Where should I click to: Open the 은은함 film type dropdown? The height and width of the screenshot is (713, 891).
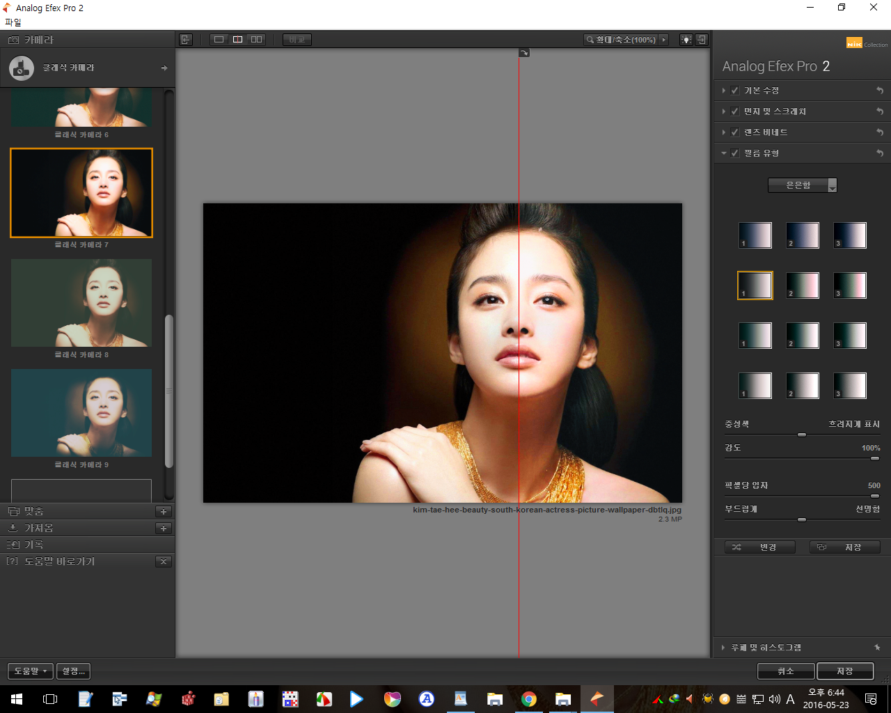802,185
